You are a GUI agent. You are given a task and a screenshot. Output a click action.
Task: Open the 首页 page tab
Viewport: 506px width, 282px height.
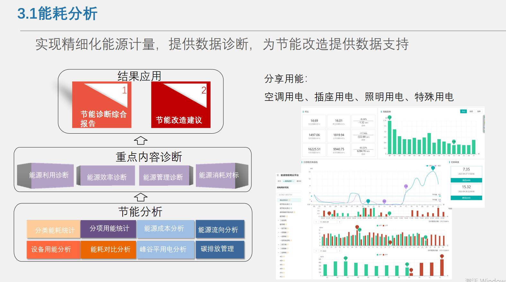[x=279, y=181]
